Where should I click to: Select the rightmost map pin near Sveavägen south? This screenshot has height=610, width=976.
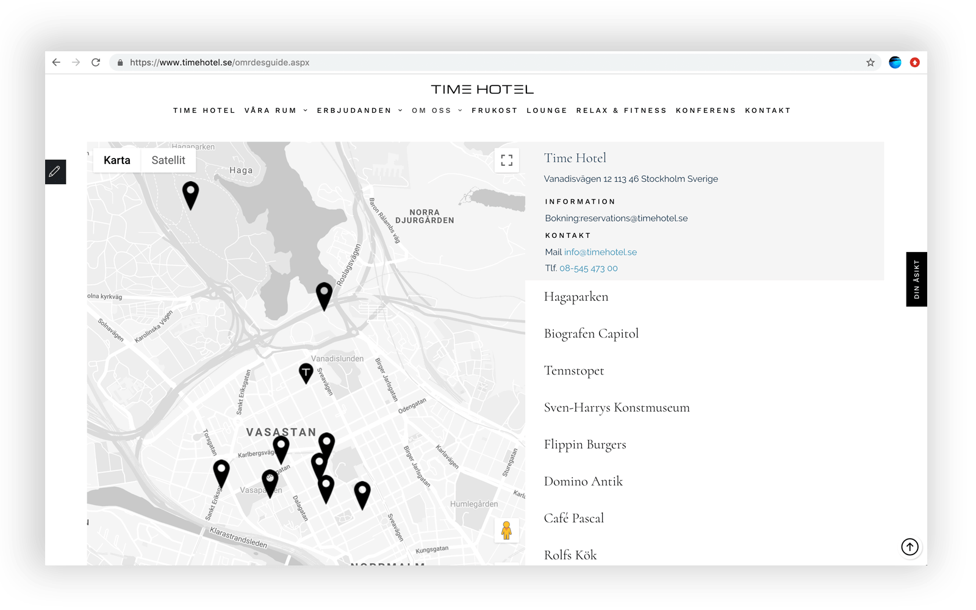362,495
